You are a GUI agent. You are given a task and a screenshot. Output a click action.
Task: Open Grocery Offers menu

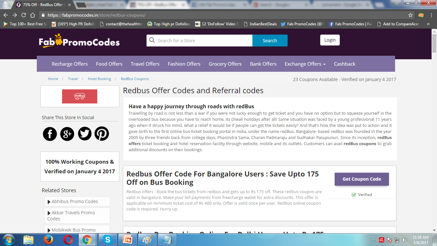(x=225, y=64)
